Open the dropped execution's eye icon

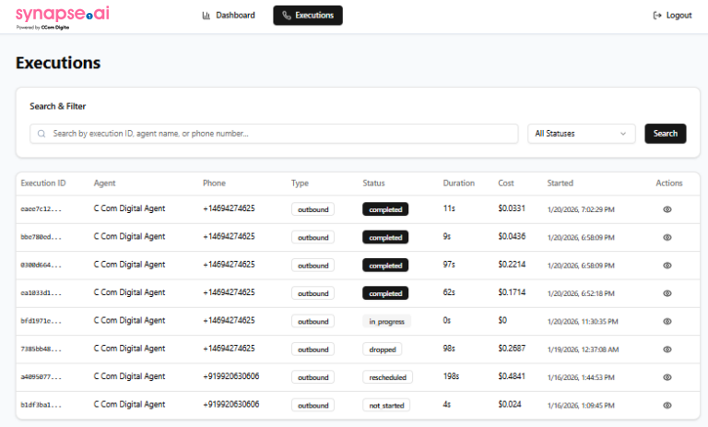[667, 350]
